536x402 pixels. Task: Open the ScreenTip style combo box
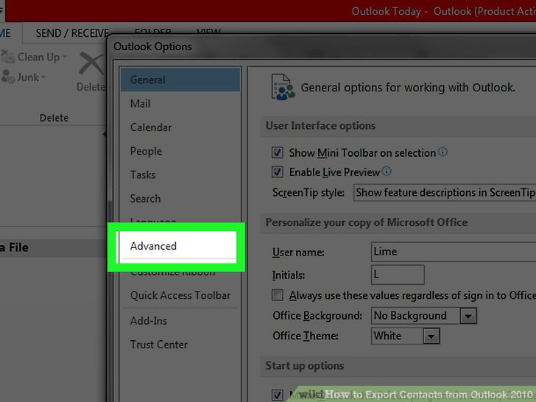(x=445, y=192)
